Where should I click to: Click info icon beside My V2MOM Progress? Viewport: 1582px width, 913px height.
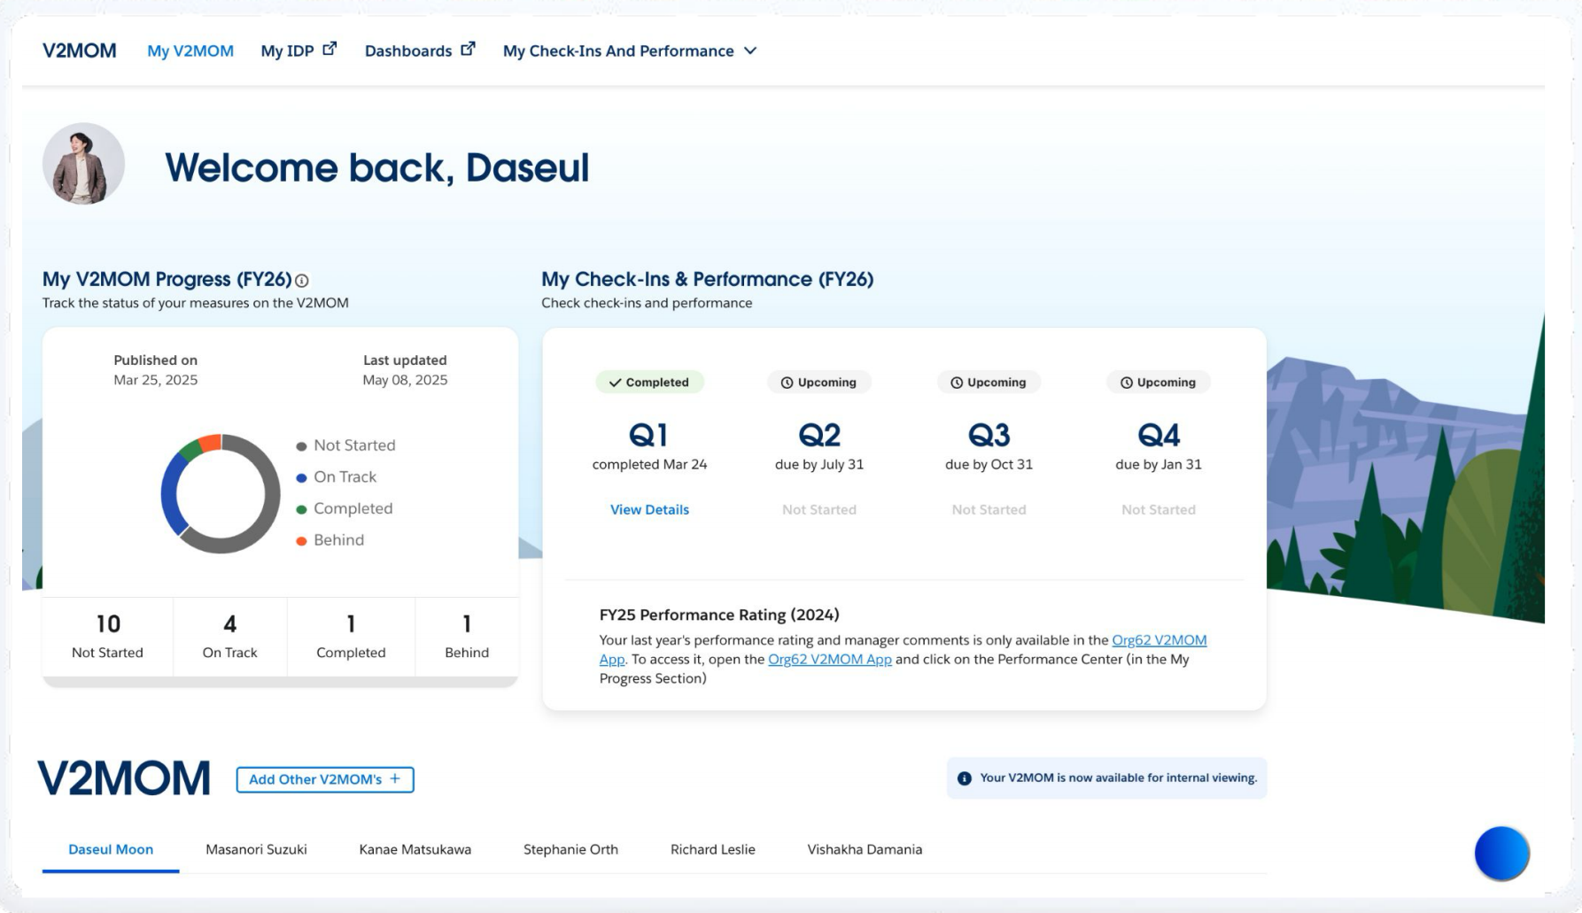(302, 281)
